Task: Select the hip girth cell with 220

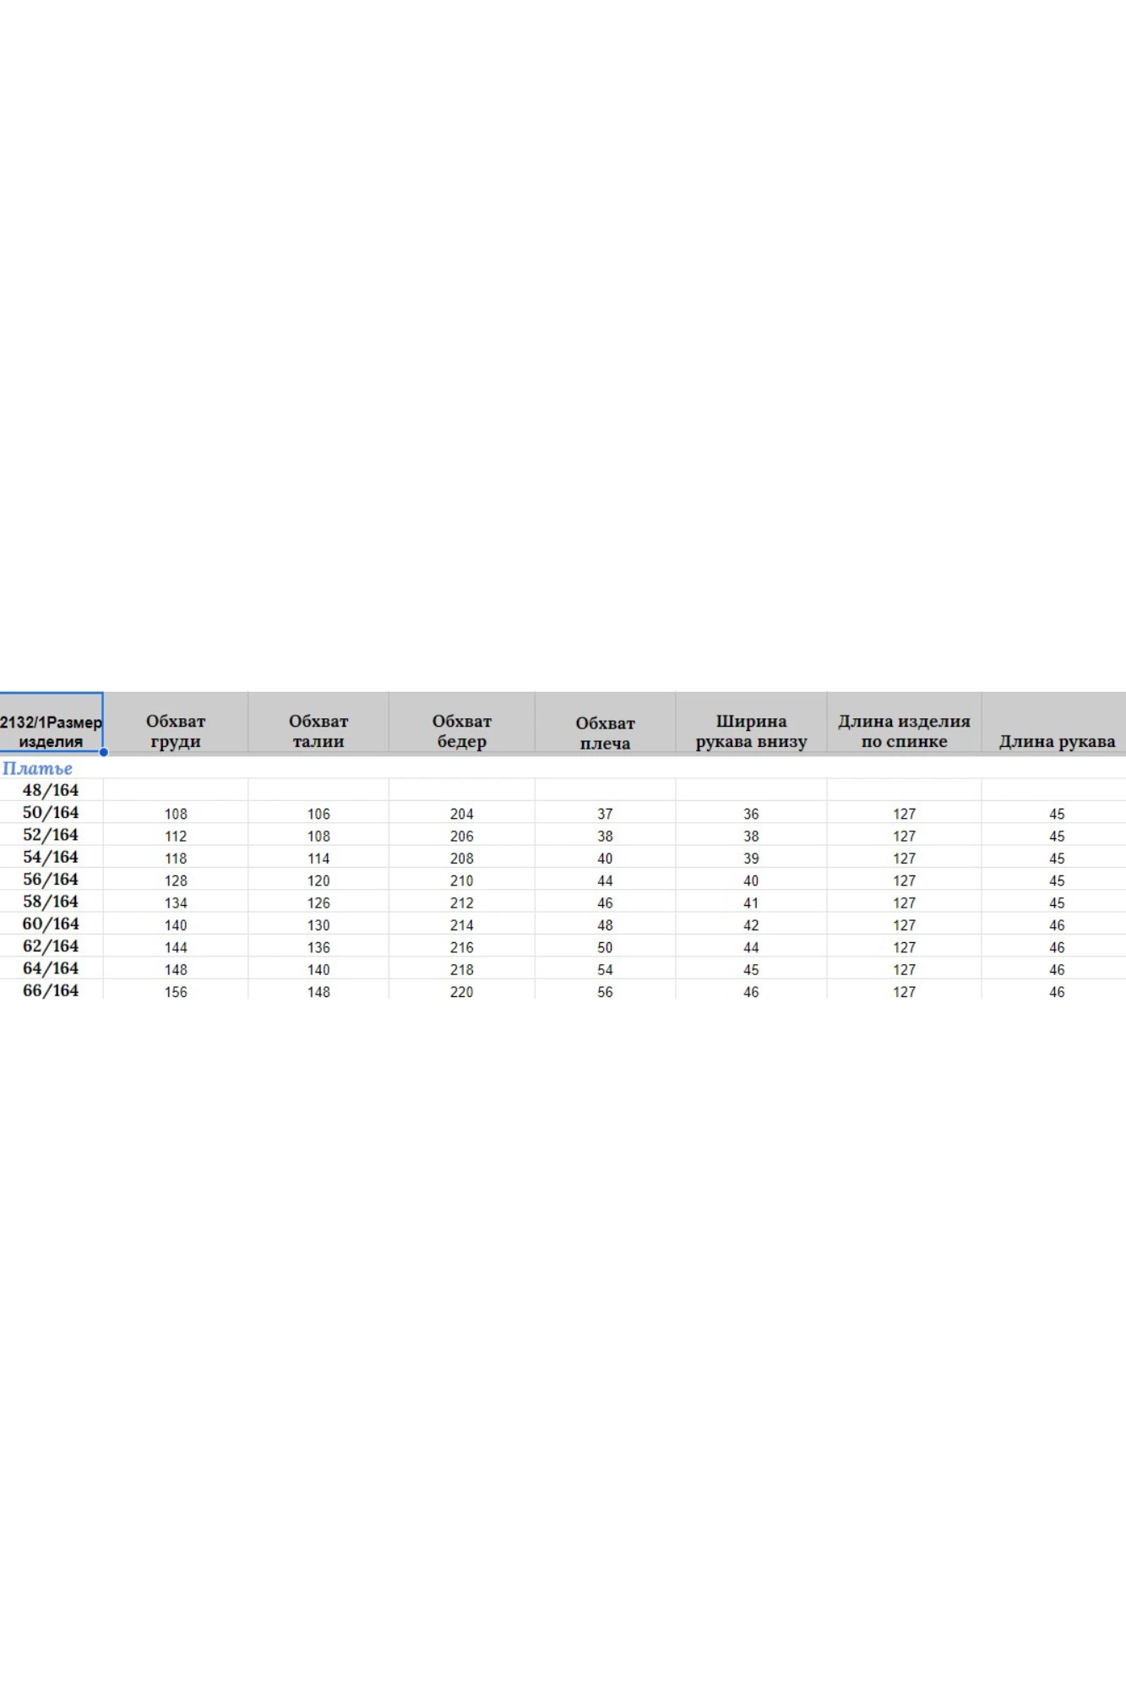Action: [x=461, y=992]
